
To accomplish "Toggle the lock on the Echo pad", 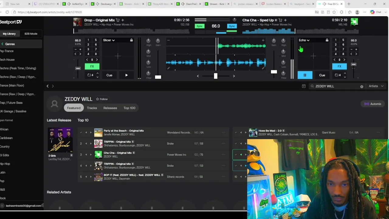I will click(x=327, y=40).
